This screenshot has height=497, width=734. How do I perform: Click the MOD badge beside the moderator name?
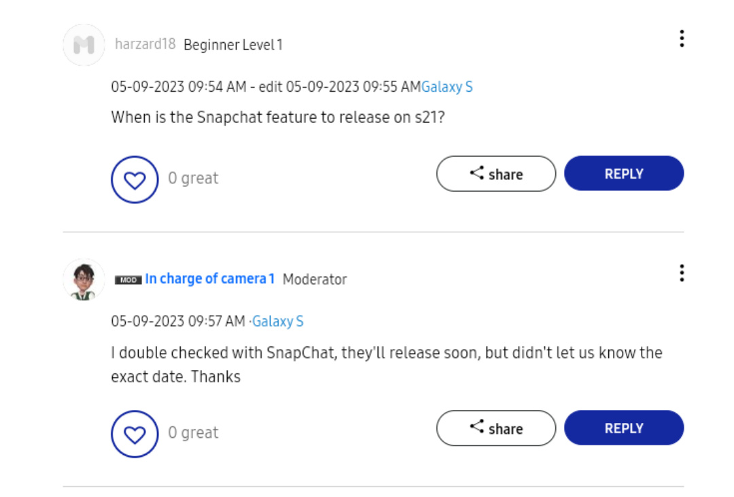tap(128, 280)
